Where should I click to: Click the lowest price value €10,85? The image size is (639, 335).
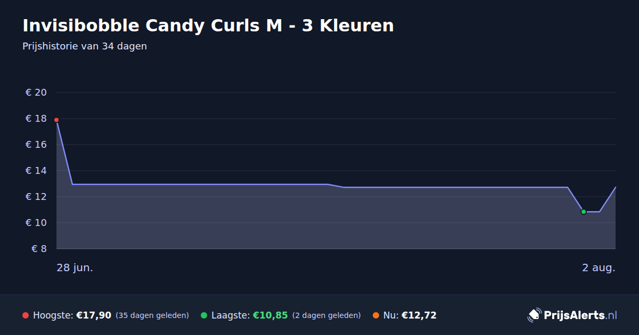[271, 315]
